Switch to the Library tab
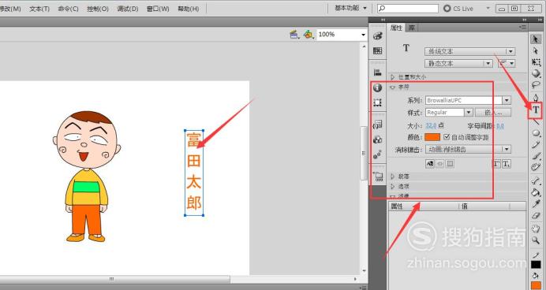The height and width of the screenshot is (290, 546). click(412, 28)
